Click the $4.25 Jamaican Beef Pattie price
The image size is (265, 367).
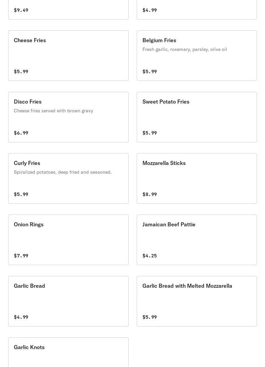(x=150, y=256)
